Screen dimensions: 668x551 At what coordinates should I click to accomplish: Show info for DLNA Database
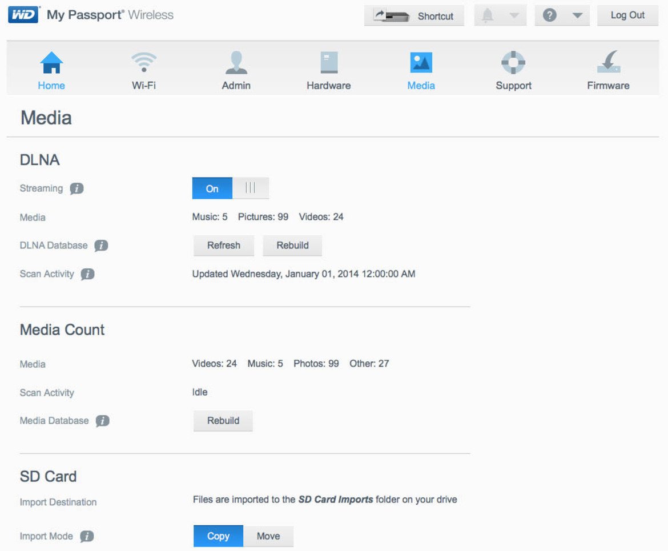pyautogui.click(x=101, y=246)
